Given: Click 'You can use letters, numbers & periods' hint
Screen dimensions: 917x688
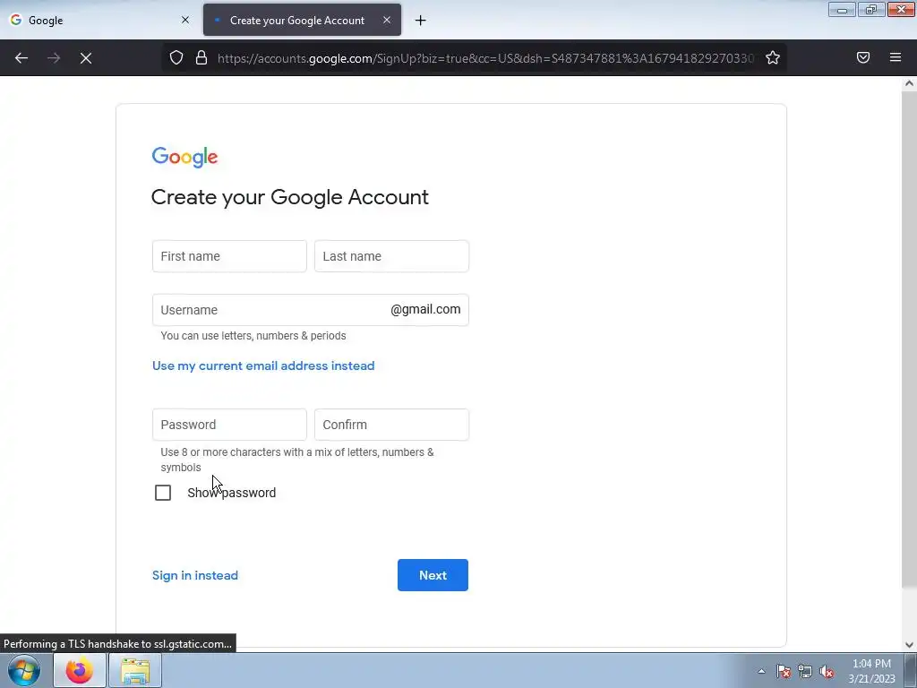Looking at the screenshot, I should (253, 336).
